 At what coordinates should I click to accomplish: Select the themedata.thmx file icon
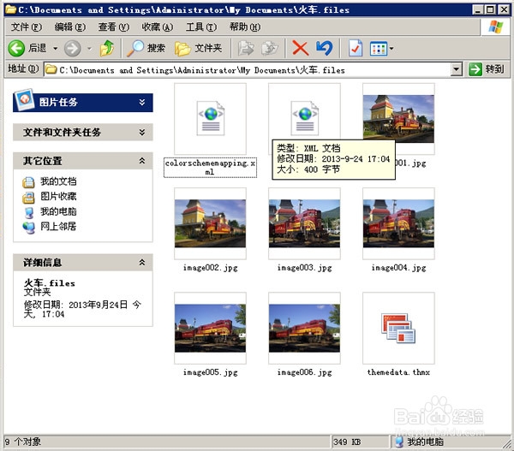398,328
